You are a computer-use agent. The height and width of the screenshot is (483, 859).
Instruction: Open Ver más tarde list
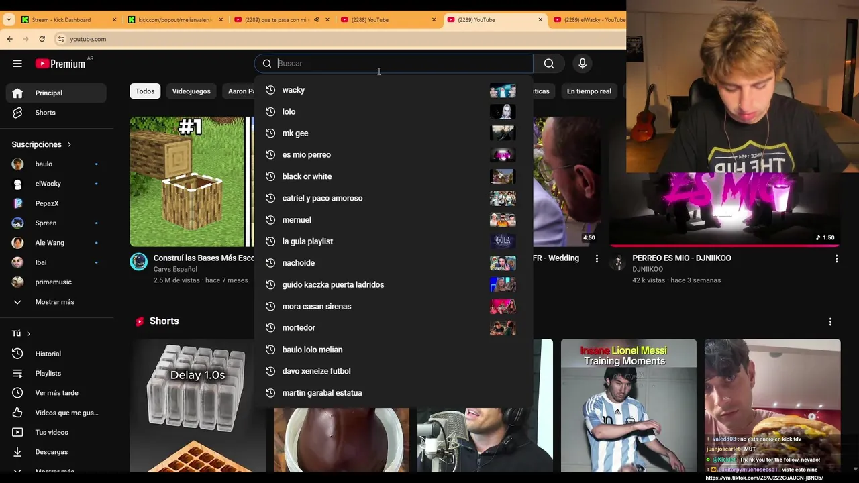56,393
